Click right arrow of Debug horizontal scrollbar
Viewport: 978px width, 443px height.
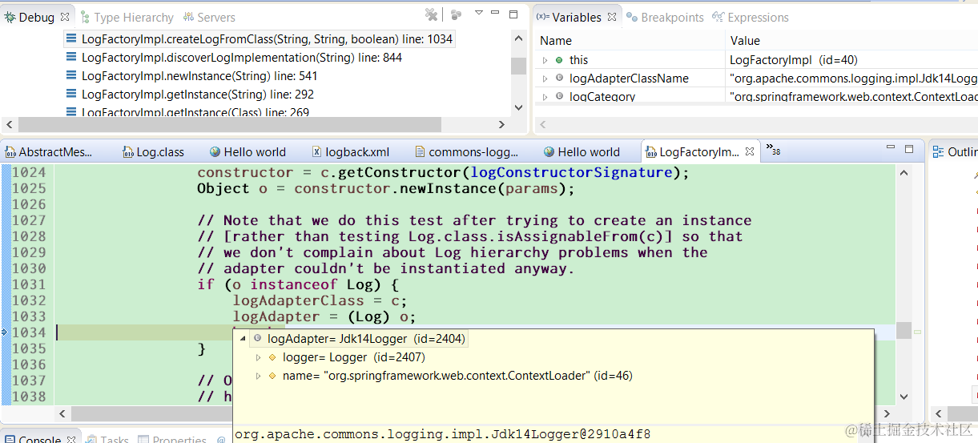[x=501, y=125]
